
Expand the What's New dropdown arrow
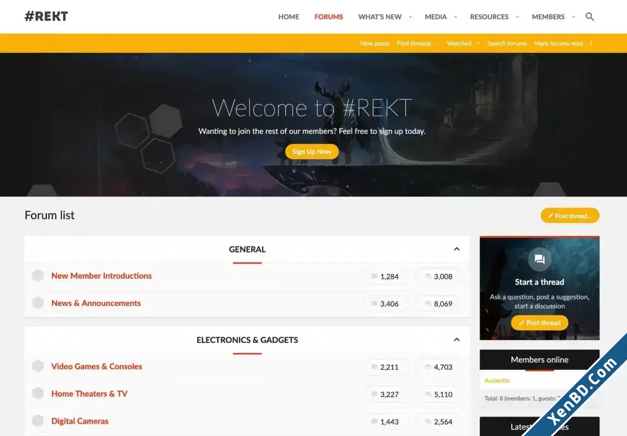point(410,17)
